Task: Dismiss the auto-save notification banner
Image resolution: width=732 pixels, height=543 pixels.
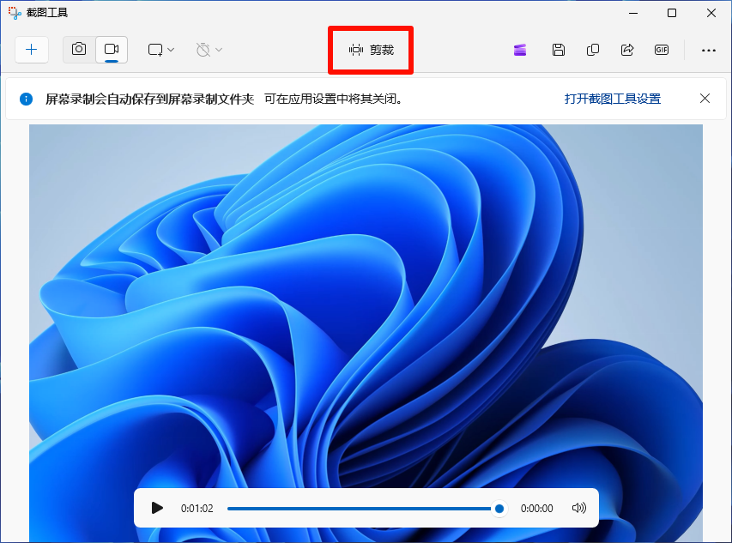Action: [x=704, y=99]
